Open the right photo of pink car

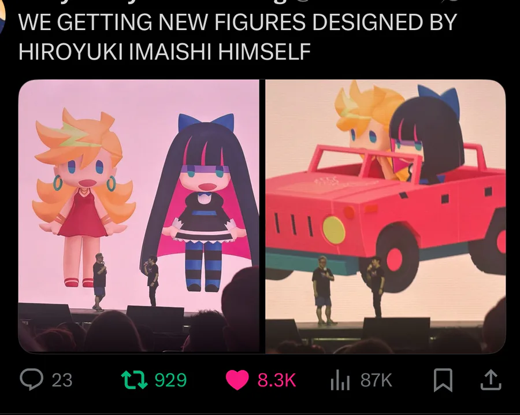pos(385,216)
